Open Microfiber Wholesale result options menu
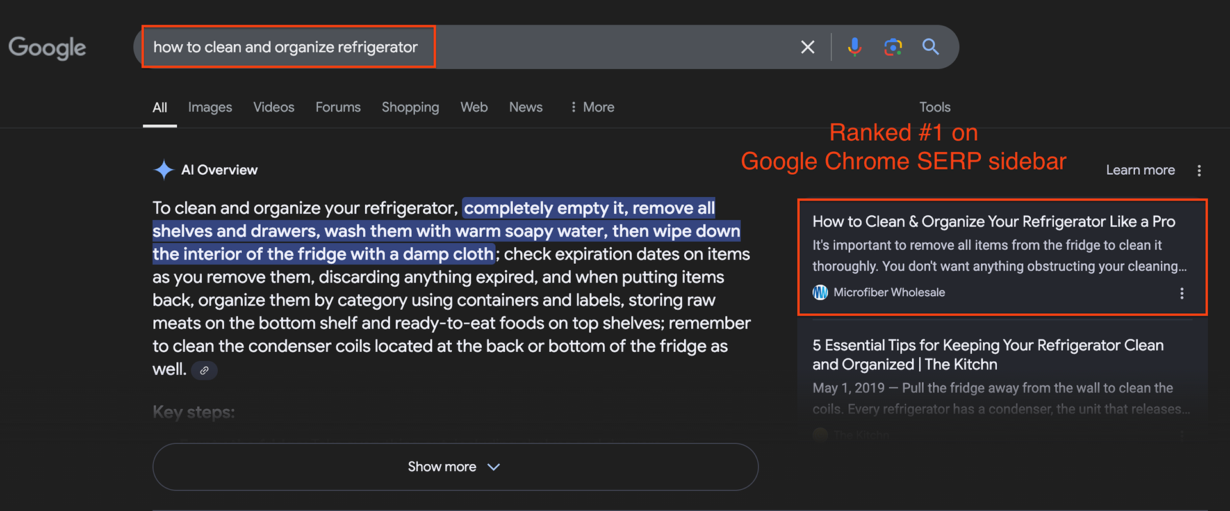This screenshot has width=1230, height=511. (x=1182, y=293)
